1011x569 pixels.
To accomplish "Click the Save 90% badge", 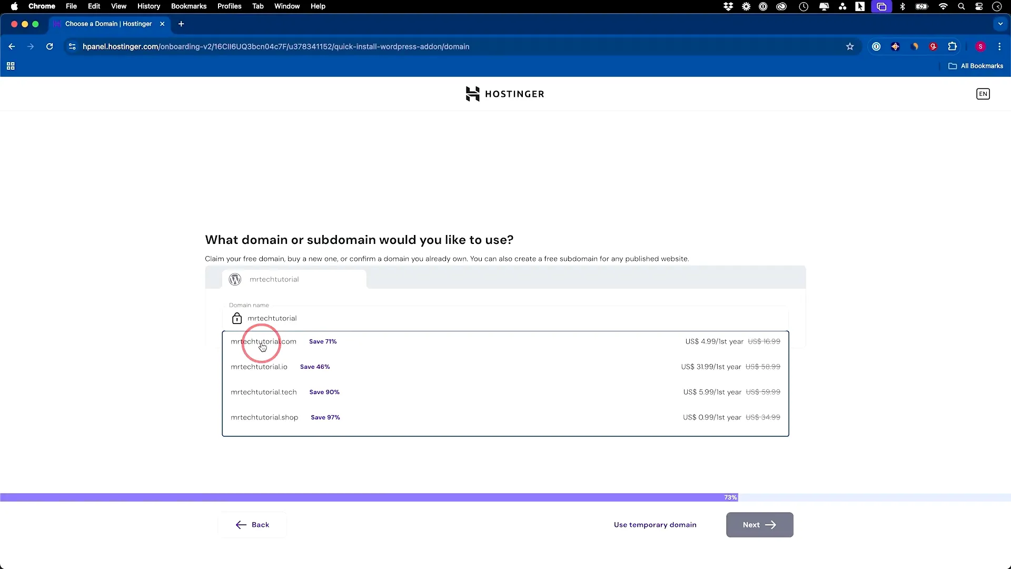I will pyautogui.click(x=324, y=392).
